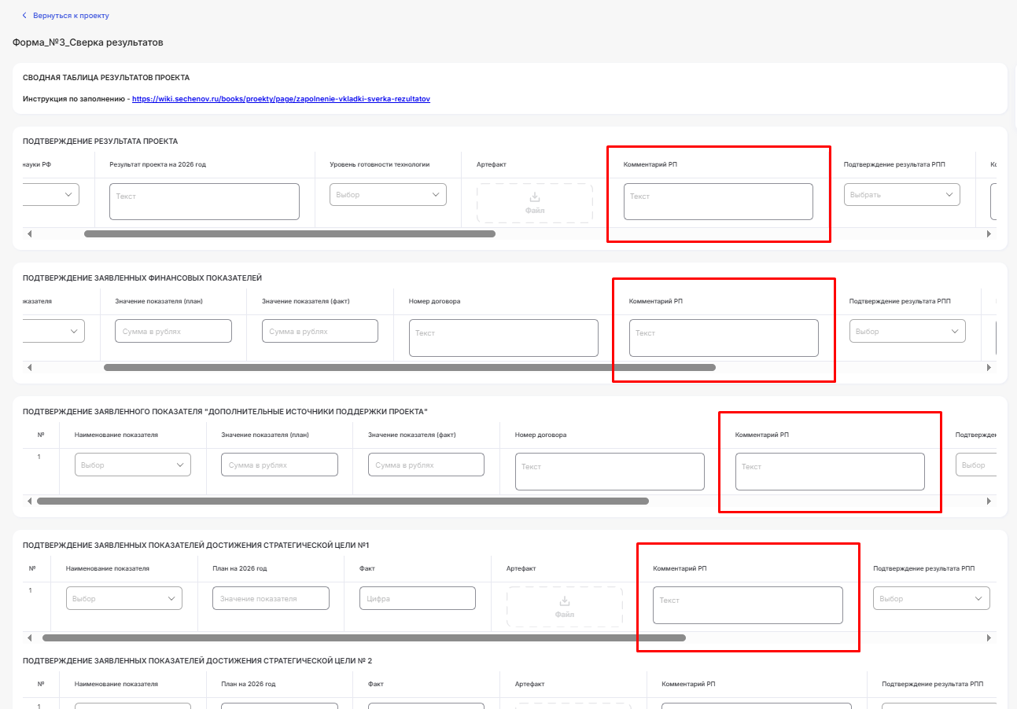This screenshot has width=1017, height=709.
Task: Click the right scroll arrow of the project result table
Action: pos(989,234)
